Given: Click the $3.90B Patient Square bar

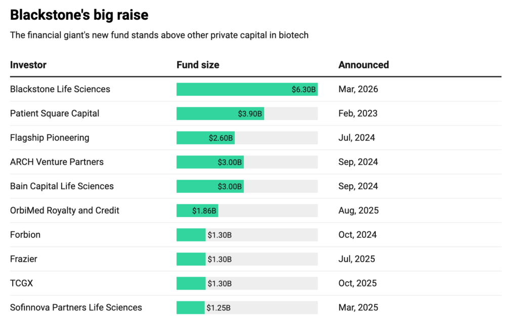Looking at the screenshot, I should click(x=220, y=114).
